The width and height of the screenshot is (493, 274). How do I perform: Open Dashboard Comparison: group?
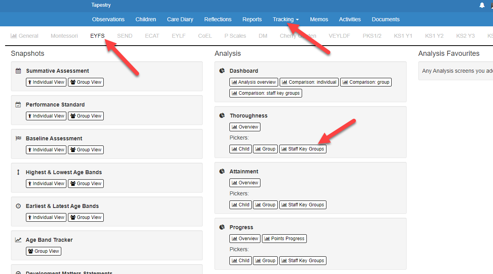pos(366,82)
